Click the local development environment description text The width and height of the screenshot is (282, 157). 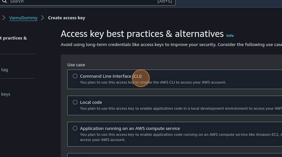[x=180, y=108]
